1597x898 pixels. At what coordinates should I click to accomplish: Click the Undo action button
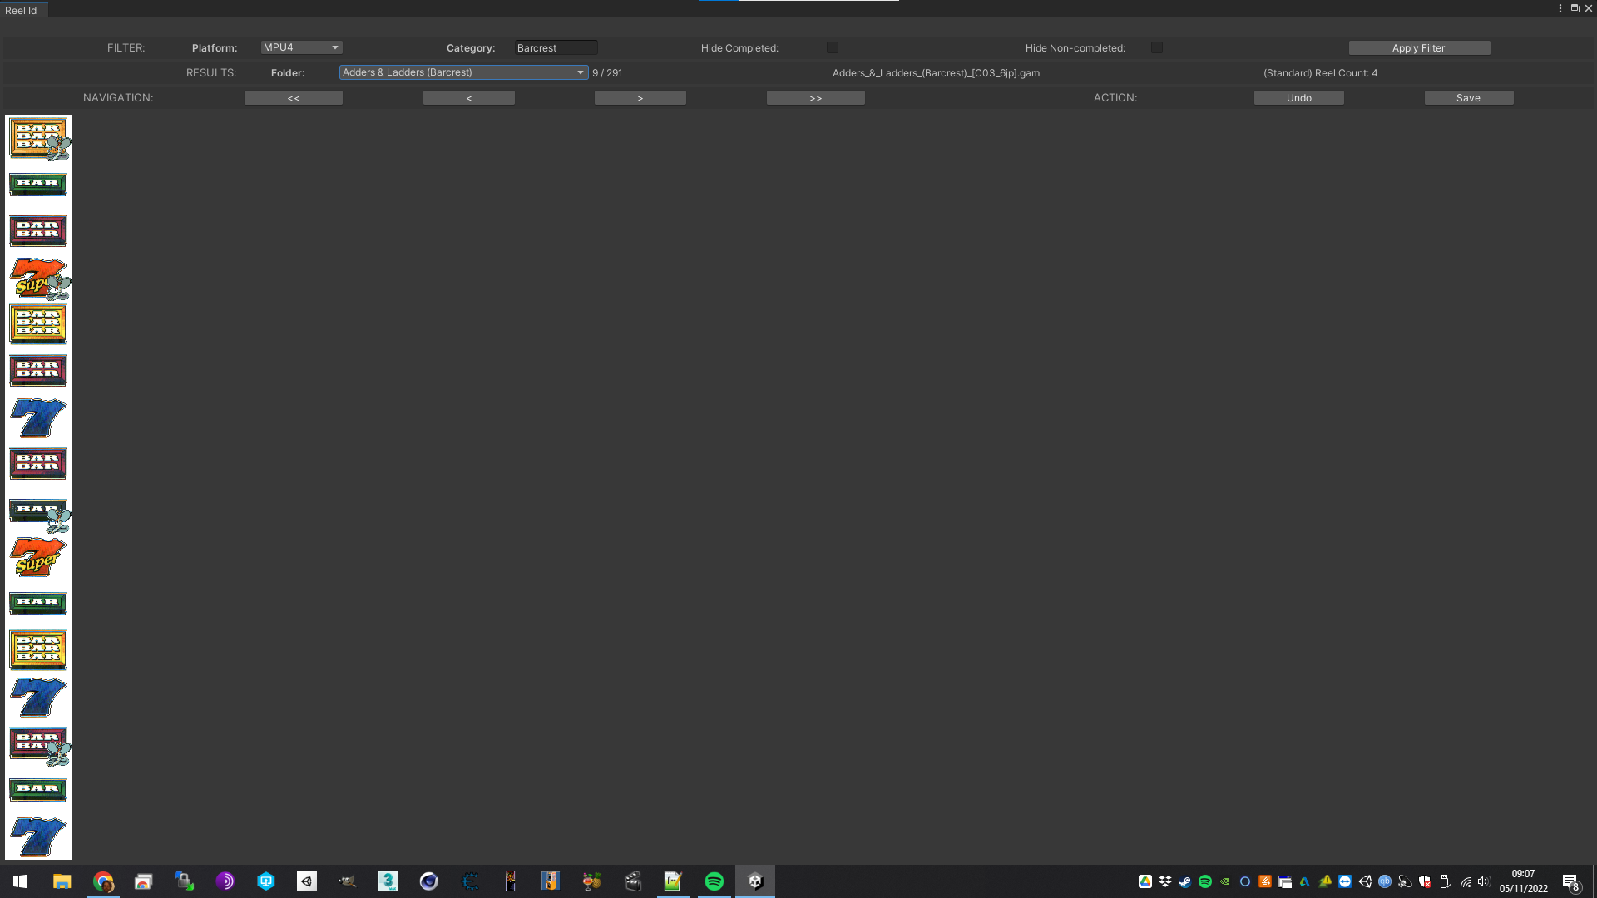(x=1298, y=98)
